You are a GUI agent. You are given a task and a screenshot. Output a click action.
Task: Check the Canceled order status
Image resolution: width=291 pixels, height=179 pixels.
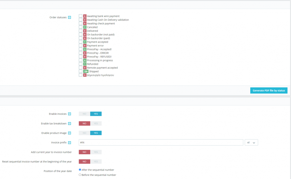coord(80,27)
